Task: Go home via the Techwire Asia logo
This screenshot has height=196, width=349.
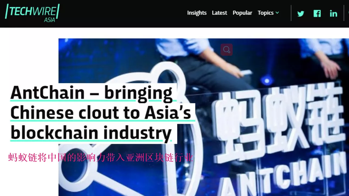Action: point(32,13)
